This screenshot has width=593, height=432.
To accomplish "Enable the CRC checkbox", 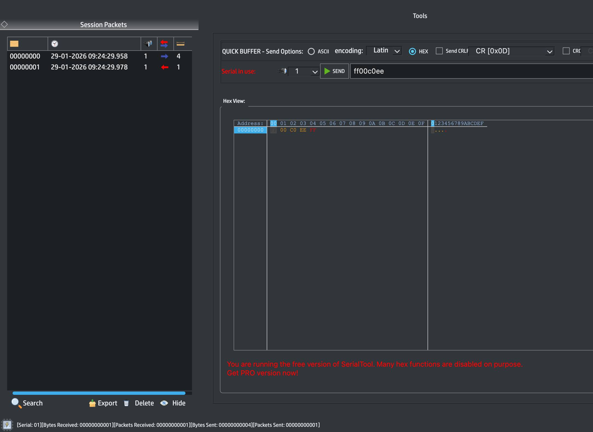I will click(566, 51).
